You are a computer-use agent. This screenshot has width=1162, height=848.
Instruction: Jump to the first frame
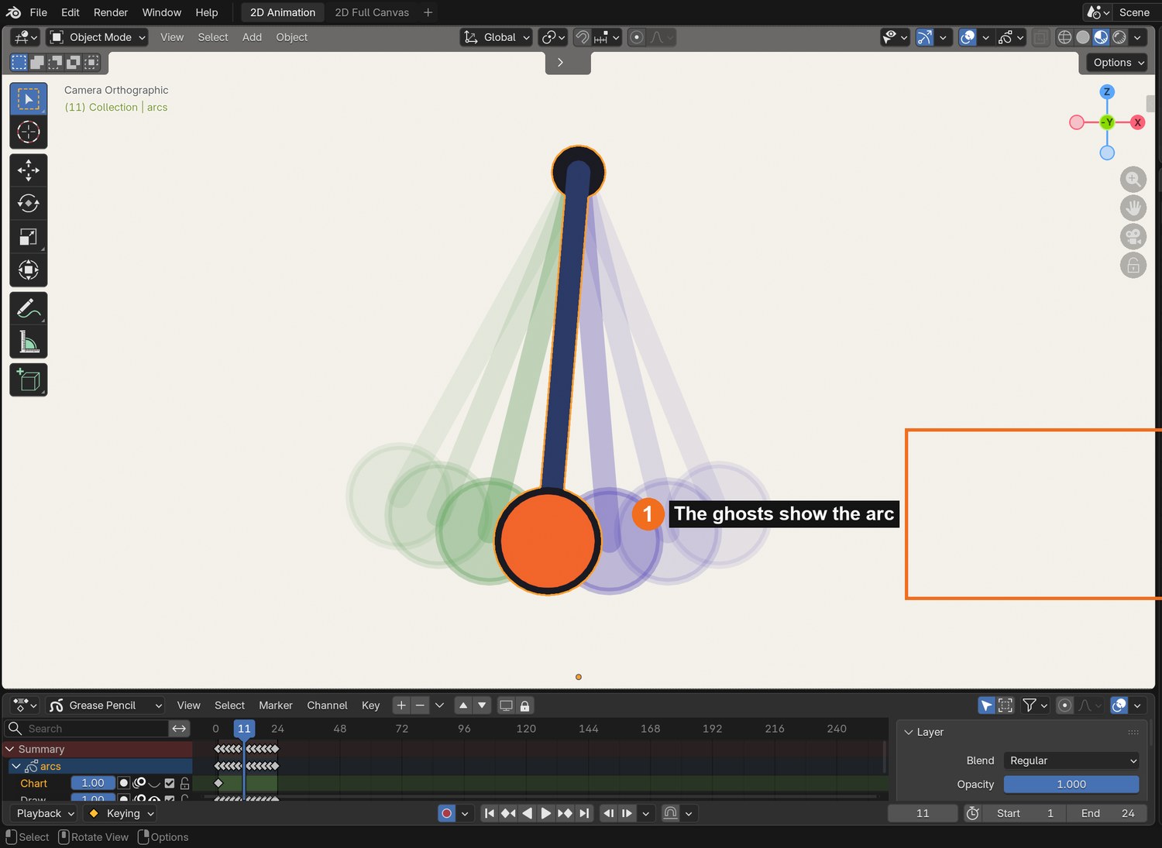pyautogui.click(x=489, y=813)
